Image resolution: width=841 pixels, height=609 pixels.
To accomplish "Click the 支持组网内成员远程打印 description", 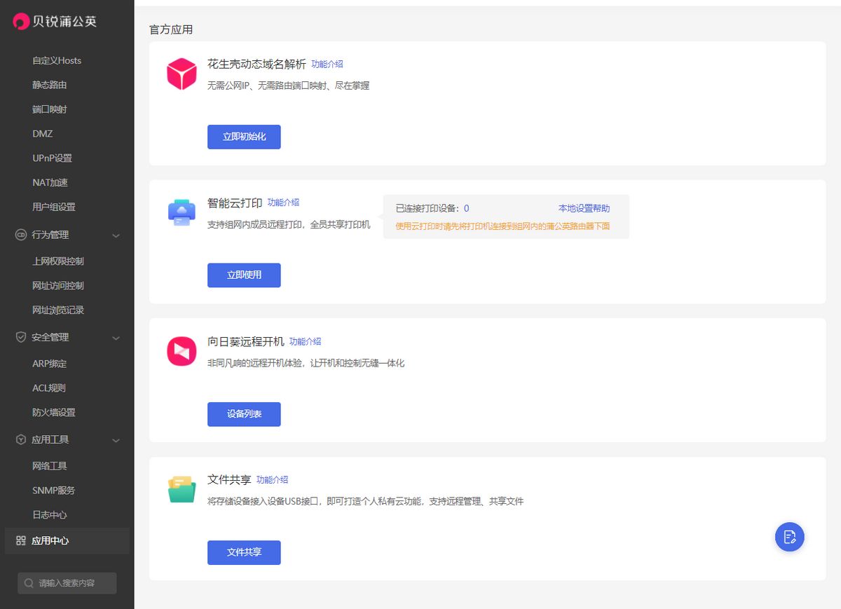I will pos(289,224).
